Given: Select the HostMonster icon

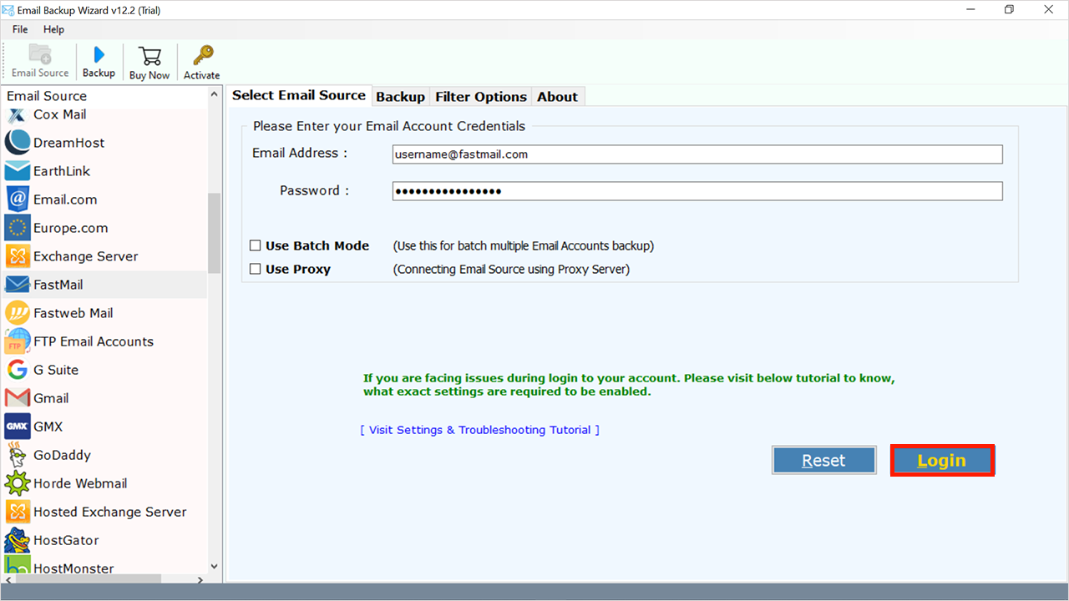Looking at the screenshot, I should click(x=17, y=566).
